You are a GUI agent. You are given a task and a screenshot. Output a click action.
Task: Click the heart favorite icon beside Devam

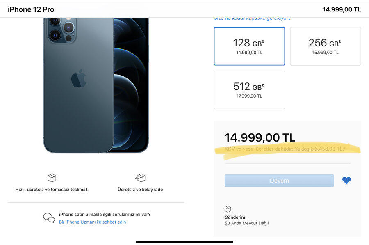click(346, 181)
